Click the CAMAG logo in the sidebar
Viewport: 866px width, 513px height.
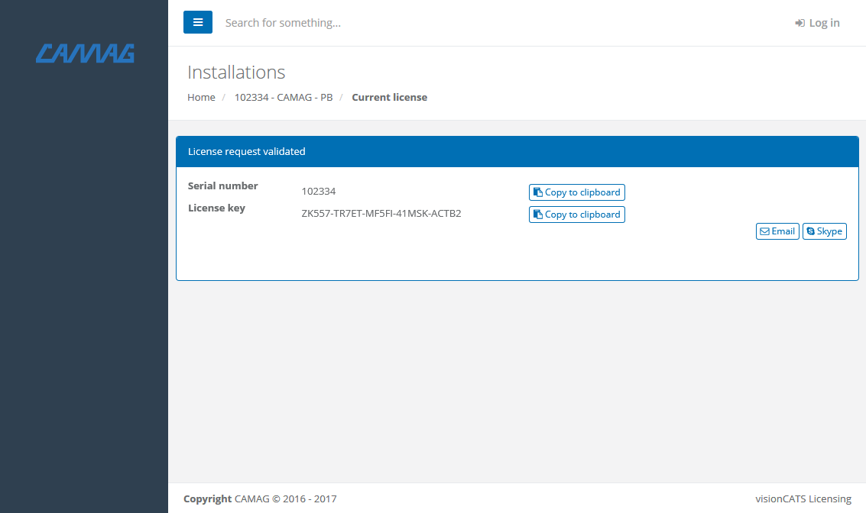(x=84, y=53)
